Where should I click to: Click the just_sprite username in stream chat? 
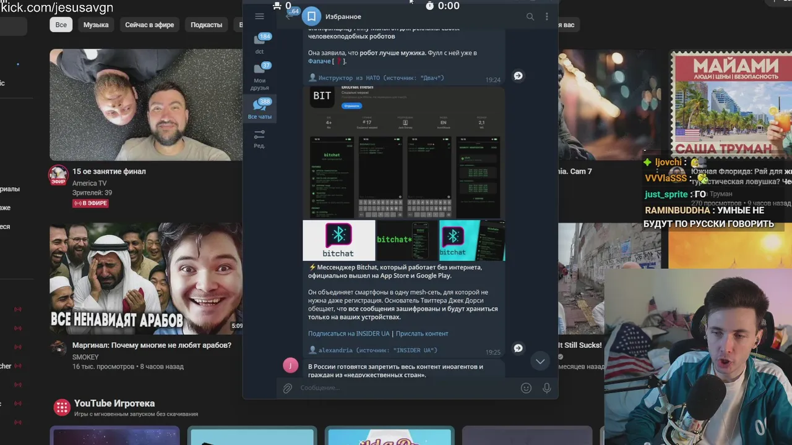[x=666, y=194]
